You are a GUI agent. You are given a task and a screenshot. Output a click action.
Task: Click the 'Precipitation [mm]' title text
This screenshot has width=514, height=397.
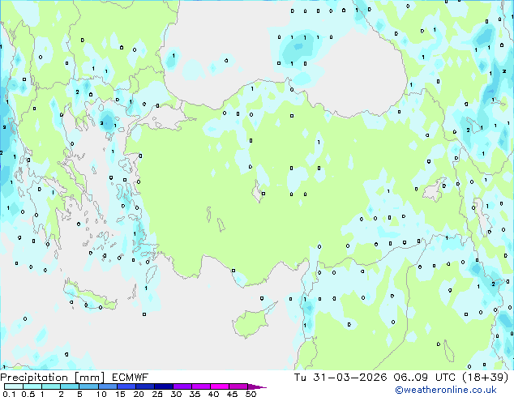(x=52, y=378)
